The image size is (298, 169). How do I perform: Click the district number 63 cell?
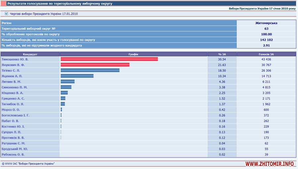coord(266,29)
